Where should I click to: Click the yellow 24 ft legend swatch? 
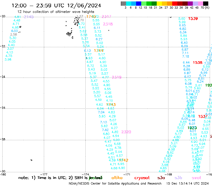[x=159, y=3]
